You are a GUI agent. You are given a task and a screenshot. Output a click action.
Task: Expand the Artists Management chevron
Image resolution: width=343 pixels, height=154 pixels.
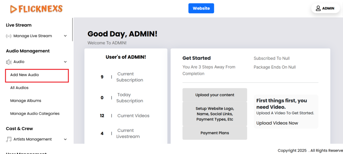[x=65, y=139]
